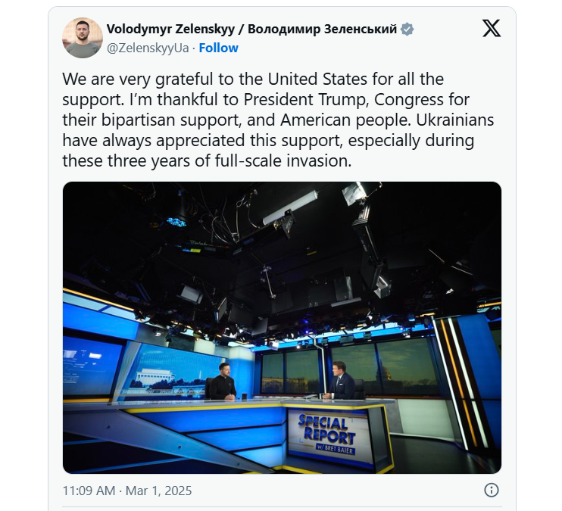562x511 pixels.
Task: Click the tweet text about bipartisan support
Action: pyautogui.click(x=278, y=120)
